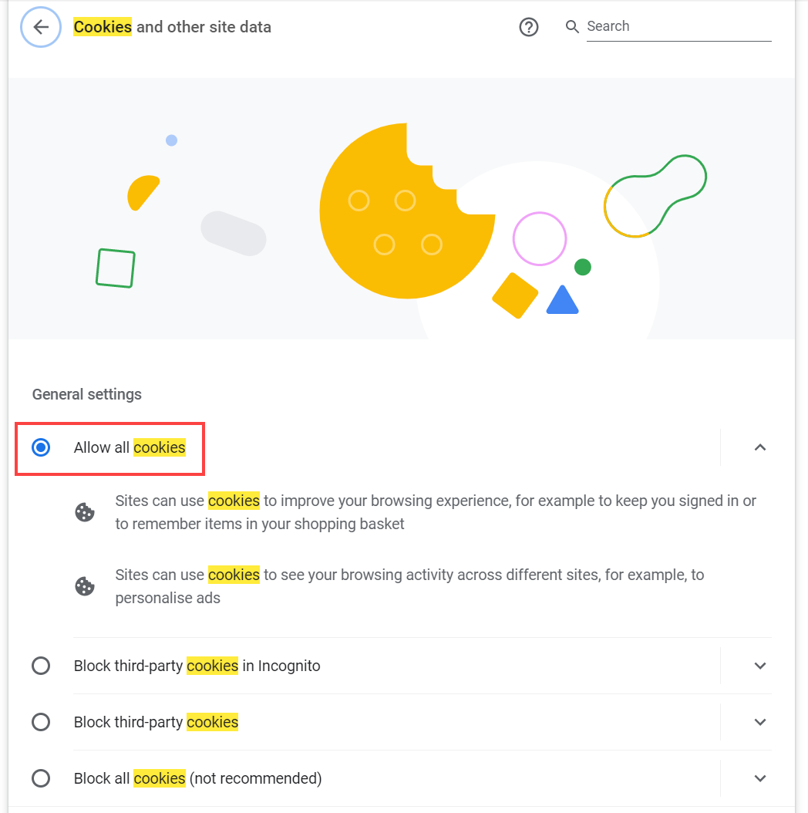This screenshot has width=808, height=813.
Task: Select Block third-party cookies in Incognito radio
Action: click(41, 666)
